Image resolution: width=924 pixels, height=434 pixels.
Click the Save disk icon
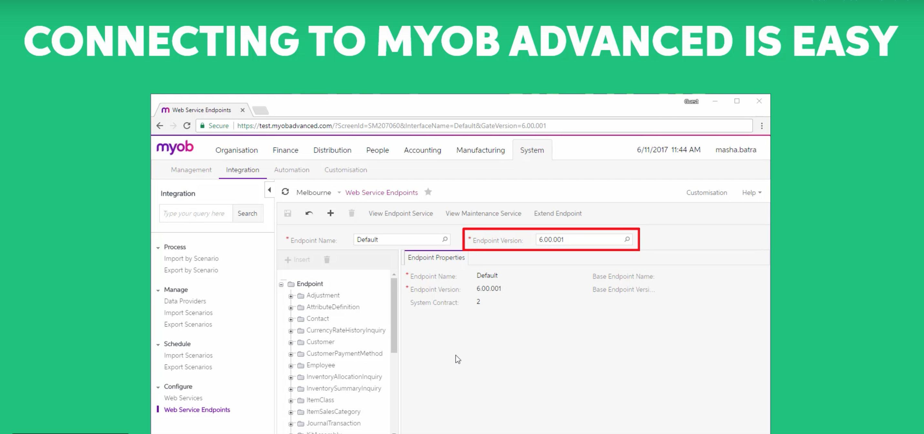point(288,213)
